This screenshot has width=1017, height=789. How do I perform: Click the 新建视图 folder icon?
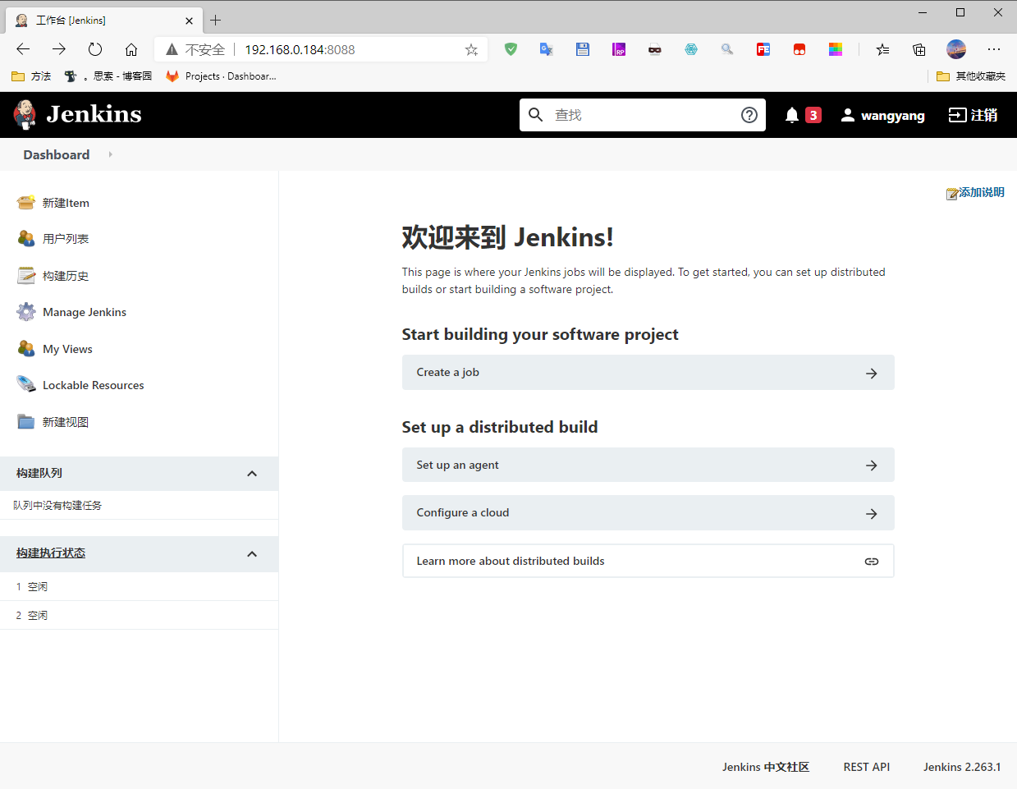click(26, 422)
